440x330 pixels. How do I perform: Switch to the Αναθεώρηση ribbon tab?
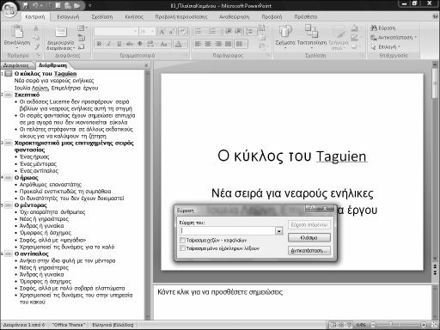(x=234, y=17)
